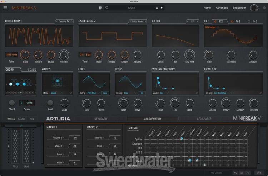Click the 21% CPU meter
Viewport: 268px width, 176px height.
(x=259, y=173)
